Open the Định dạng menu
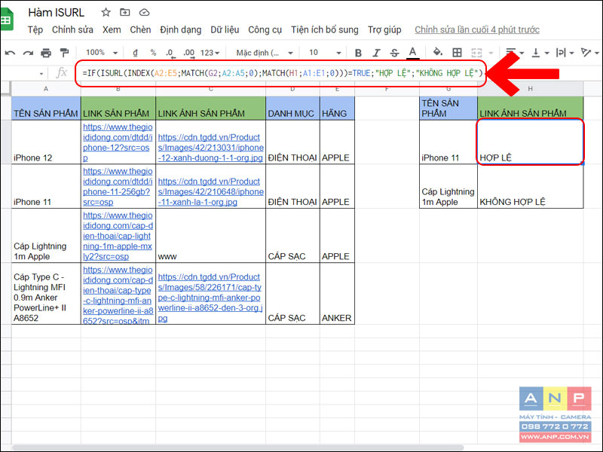This screenshot has width=603, height=452. click(181, 30)
